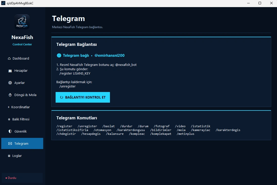Click the /karakterdegis command
The width and height of the screenshot is (277, 185).
228,130
